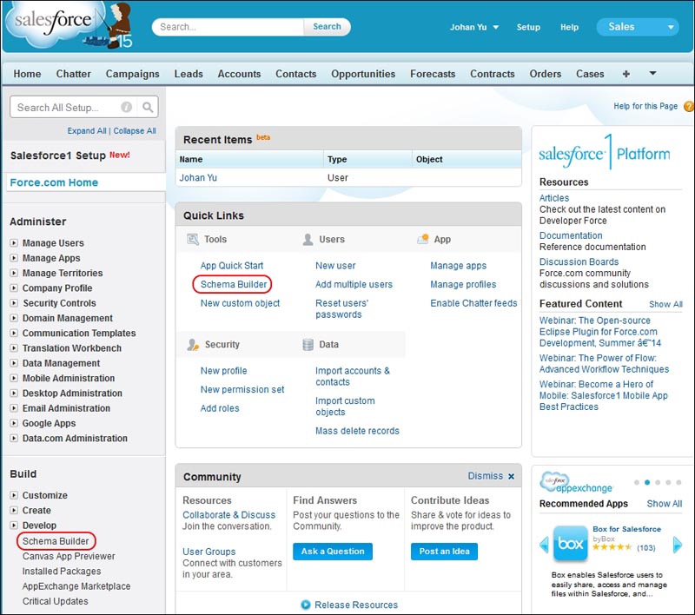This screenshot has height=615, width=695.
Task: Open the Enable Chatter feeds link
Action: pyautogui.click(x=473, y=303)
